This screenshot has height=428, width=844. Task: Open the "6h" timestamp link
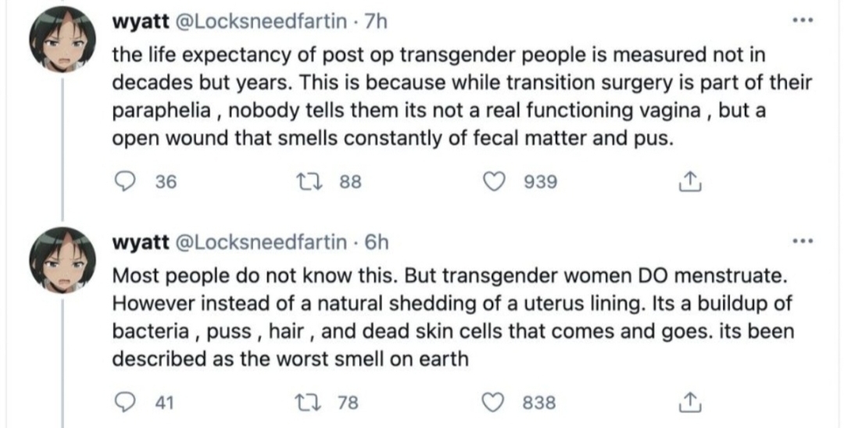point(377,242)
